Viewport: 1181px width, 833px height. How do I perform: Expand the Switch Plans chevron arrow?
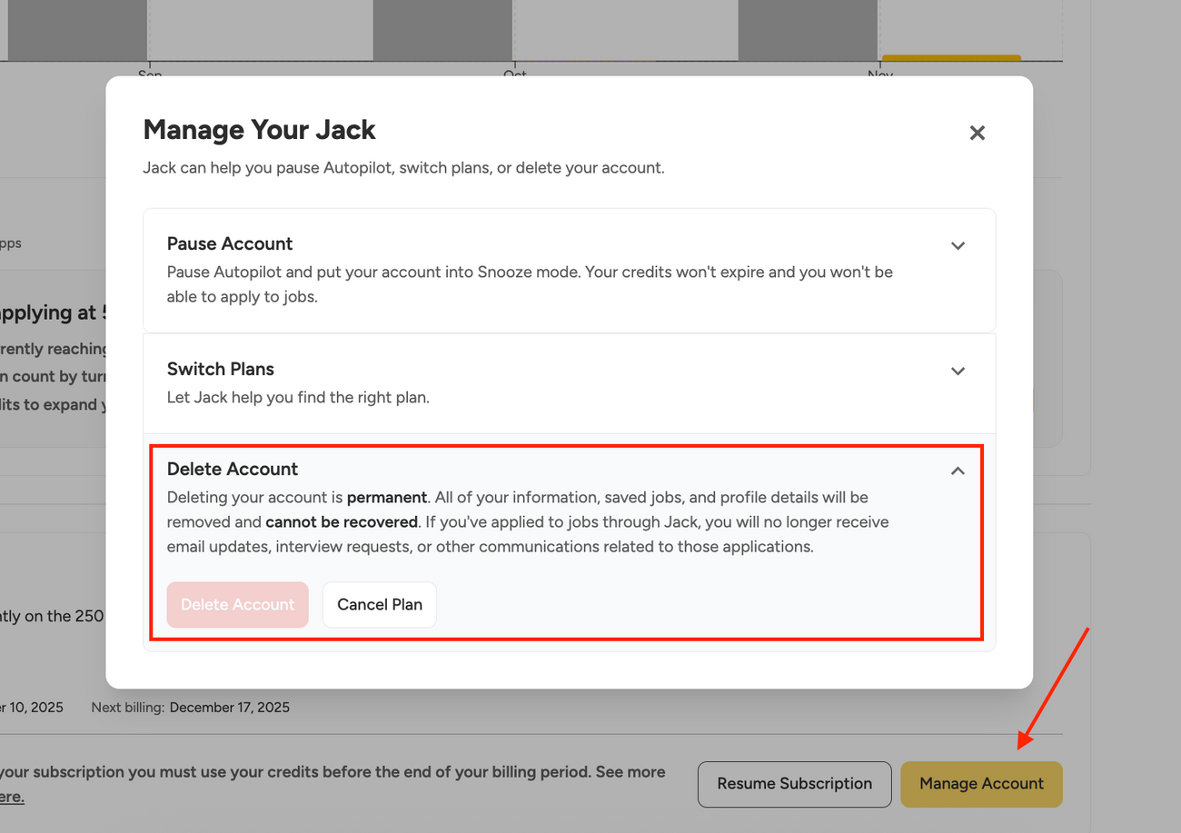(958, 371)
